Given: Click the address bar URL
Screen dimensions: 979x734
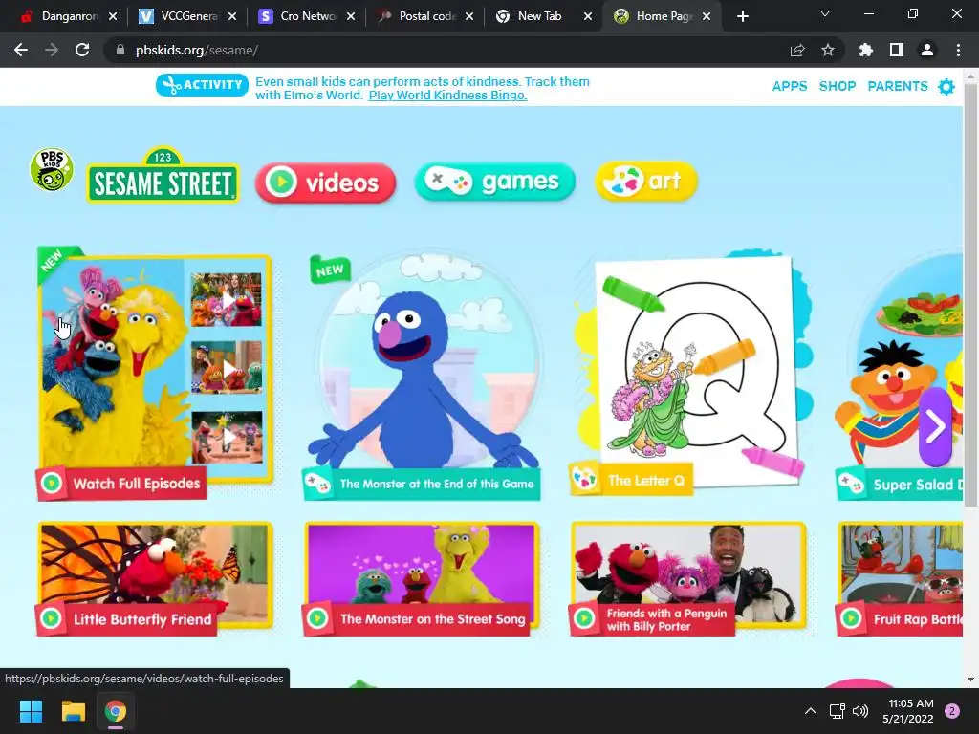Looking at the screenshot, I should tap(197, 50).
